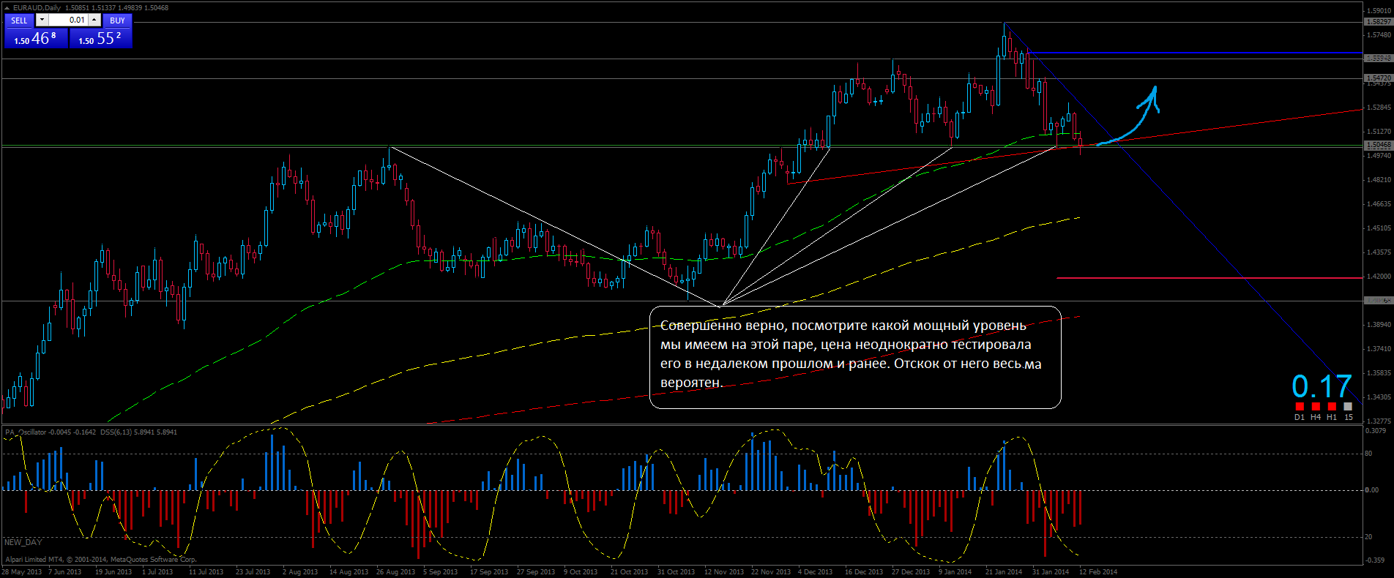1394x578 pixels.
Task: Click the 5 Sep 2013 date label
Action: coord(440,572)
